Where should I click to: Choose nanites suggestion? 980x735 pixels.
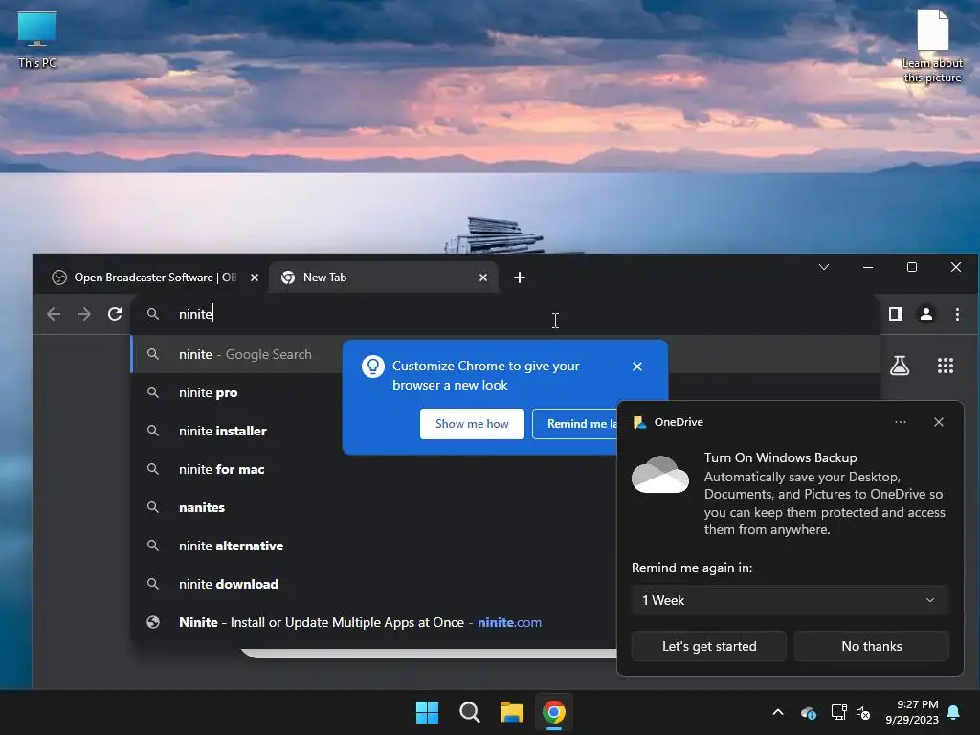(375, 507)
